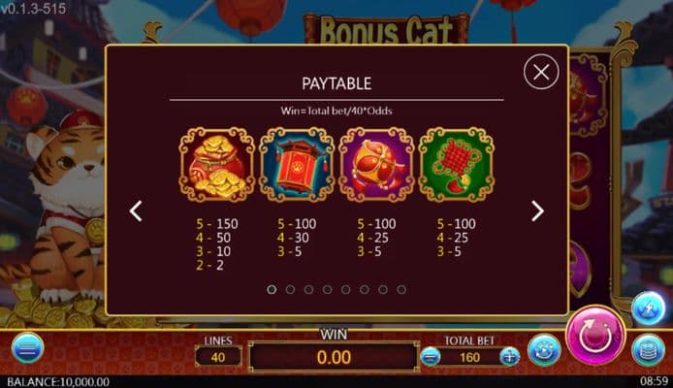
Task: Click the red ball ornament symbol
Action: [376, 165]
